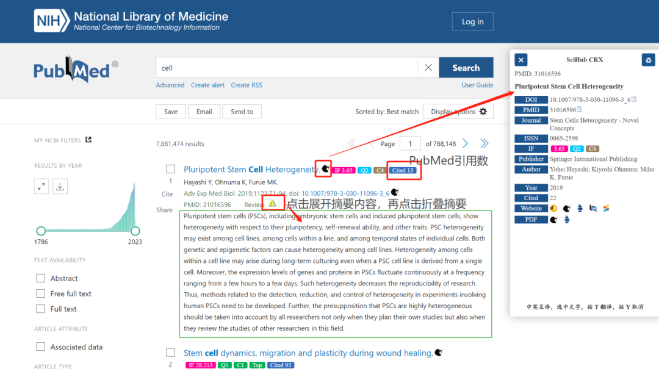Click the C4 badge in SciHub panel
Image resolution: width=659 pixels, height=374 pixels.
coord(592,149)
